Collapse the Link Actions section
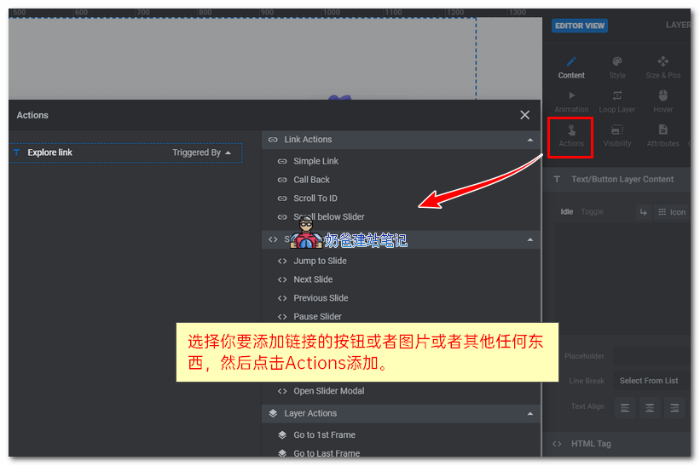The width and height of the screenshot is (700, 466). point(530,140)
